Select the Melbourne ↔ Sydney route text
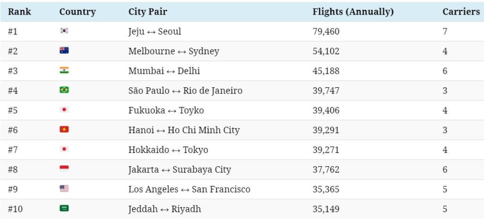The height and width of the screenshot is (220, 484). pos(173,51)
